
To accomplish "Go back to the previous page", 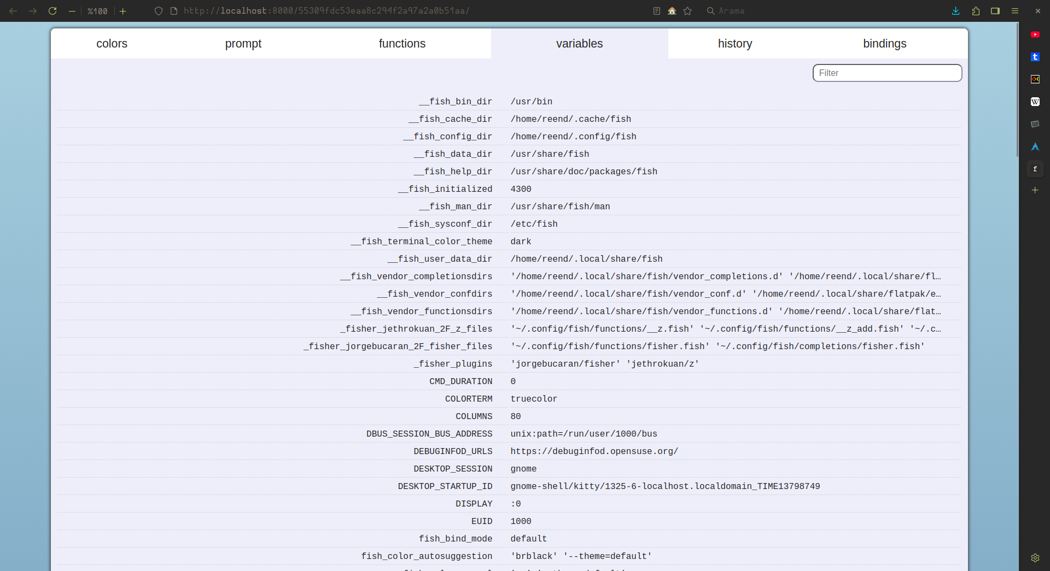I will pyautogui.click(x=13, y=11).
